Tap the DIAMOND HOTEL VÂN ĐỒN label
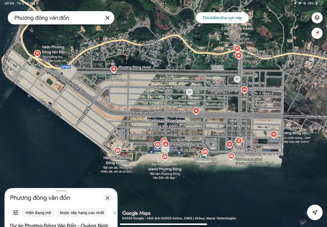 coord(263,86)
